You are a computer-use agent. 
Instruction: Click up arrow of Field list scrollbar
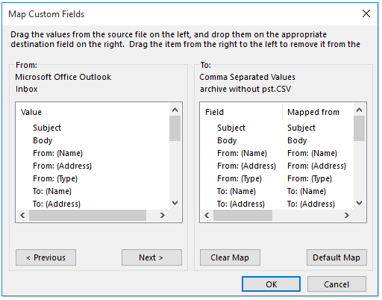(x=359, y=110)
